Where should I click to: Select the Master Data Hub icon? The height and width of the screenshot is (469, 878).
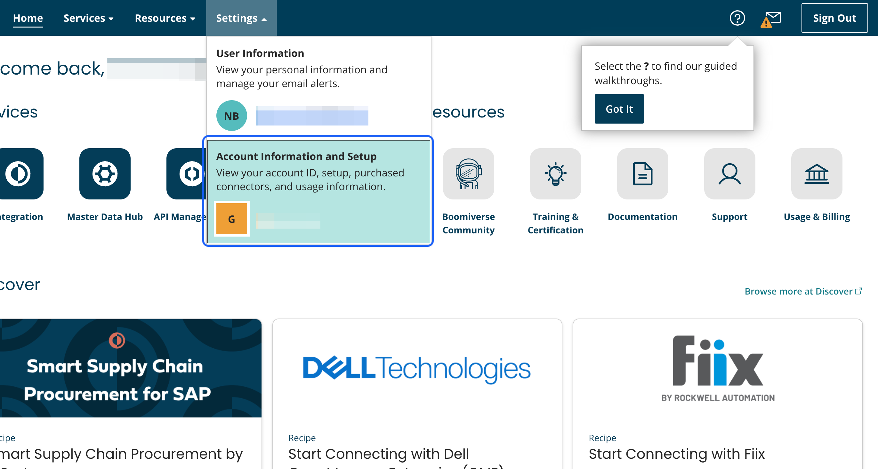click(x=105, y=174)
